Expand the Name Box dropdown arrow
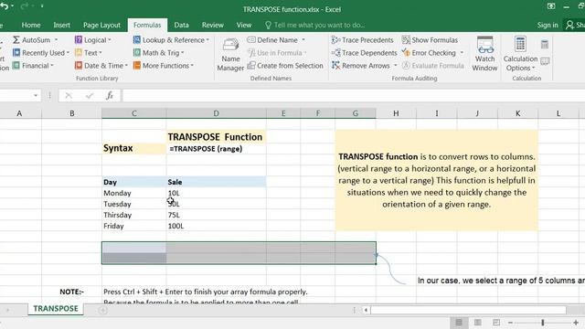 [36, 95]
